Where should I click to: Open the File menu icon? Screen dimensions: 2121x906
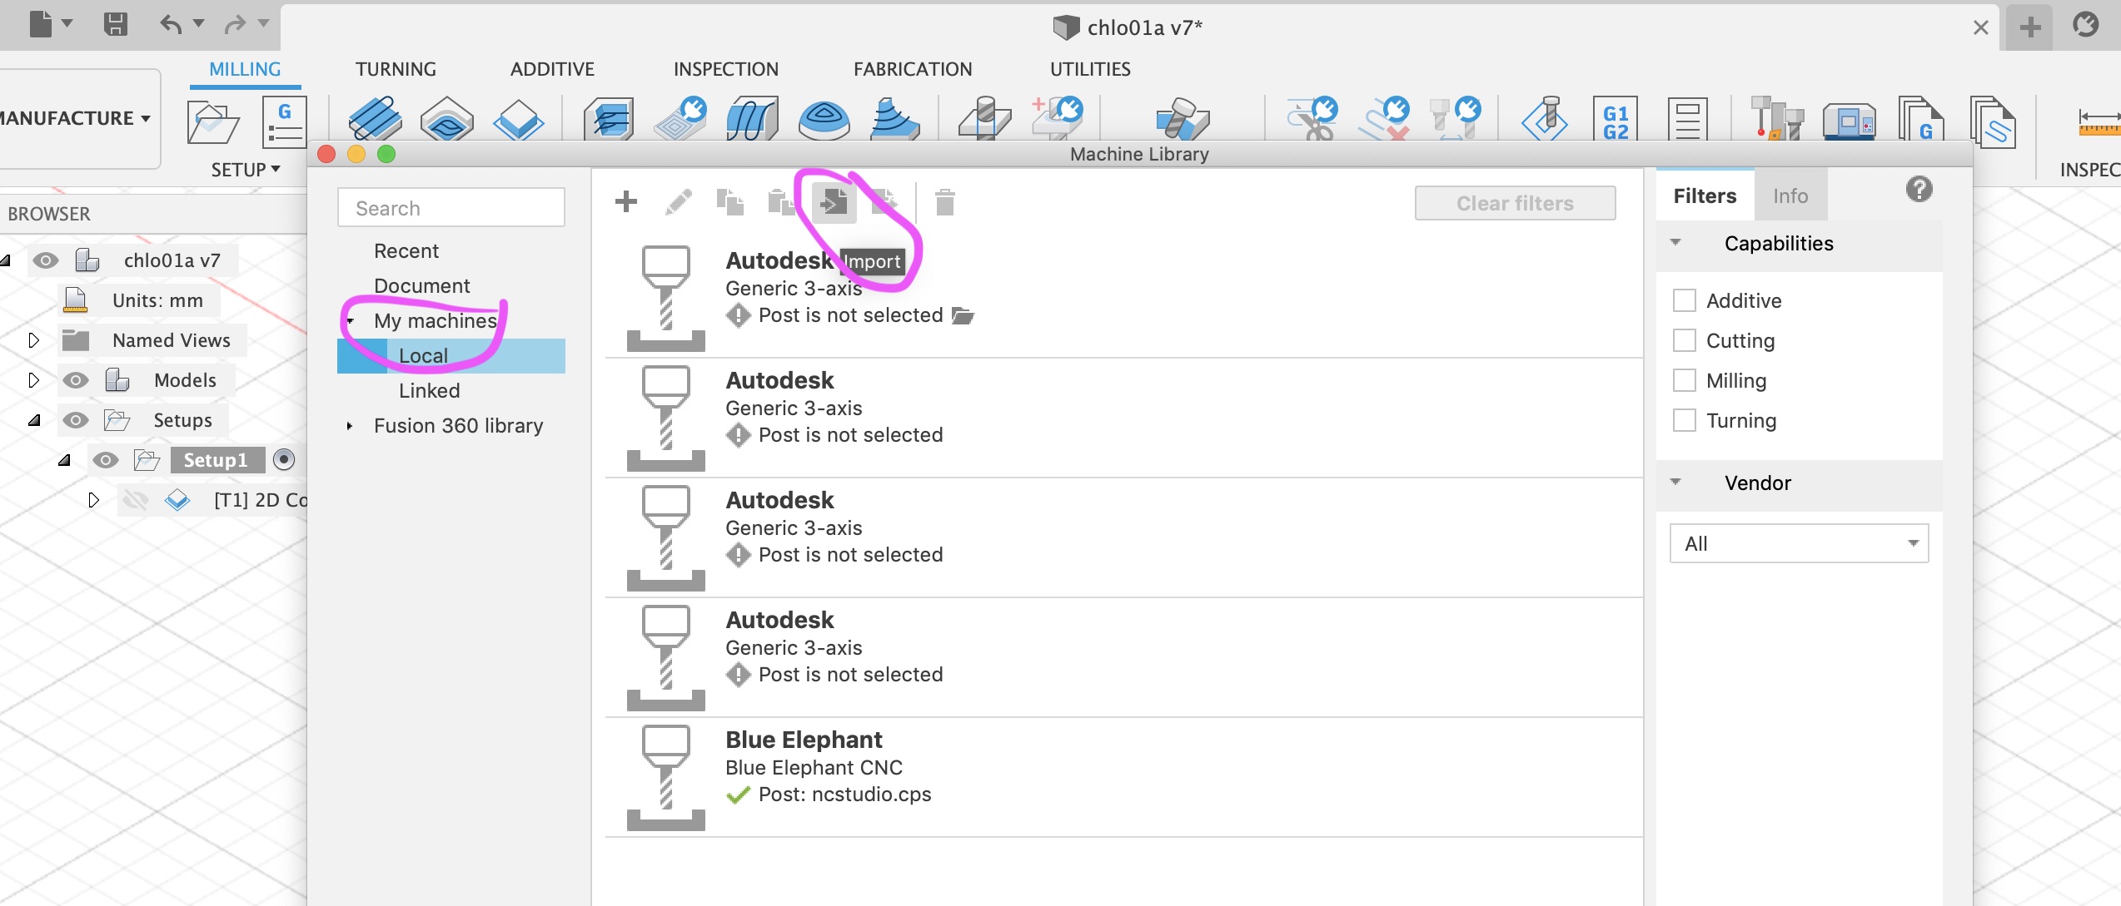pos(41,24)
